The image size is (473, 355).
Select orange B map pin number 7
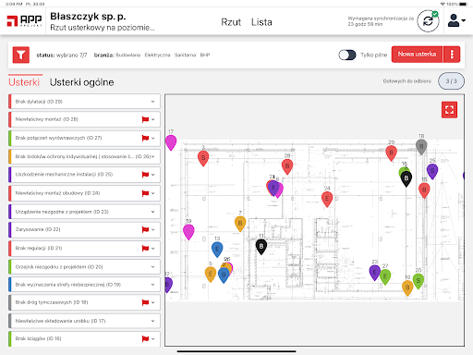[240, 224]
